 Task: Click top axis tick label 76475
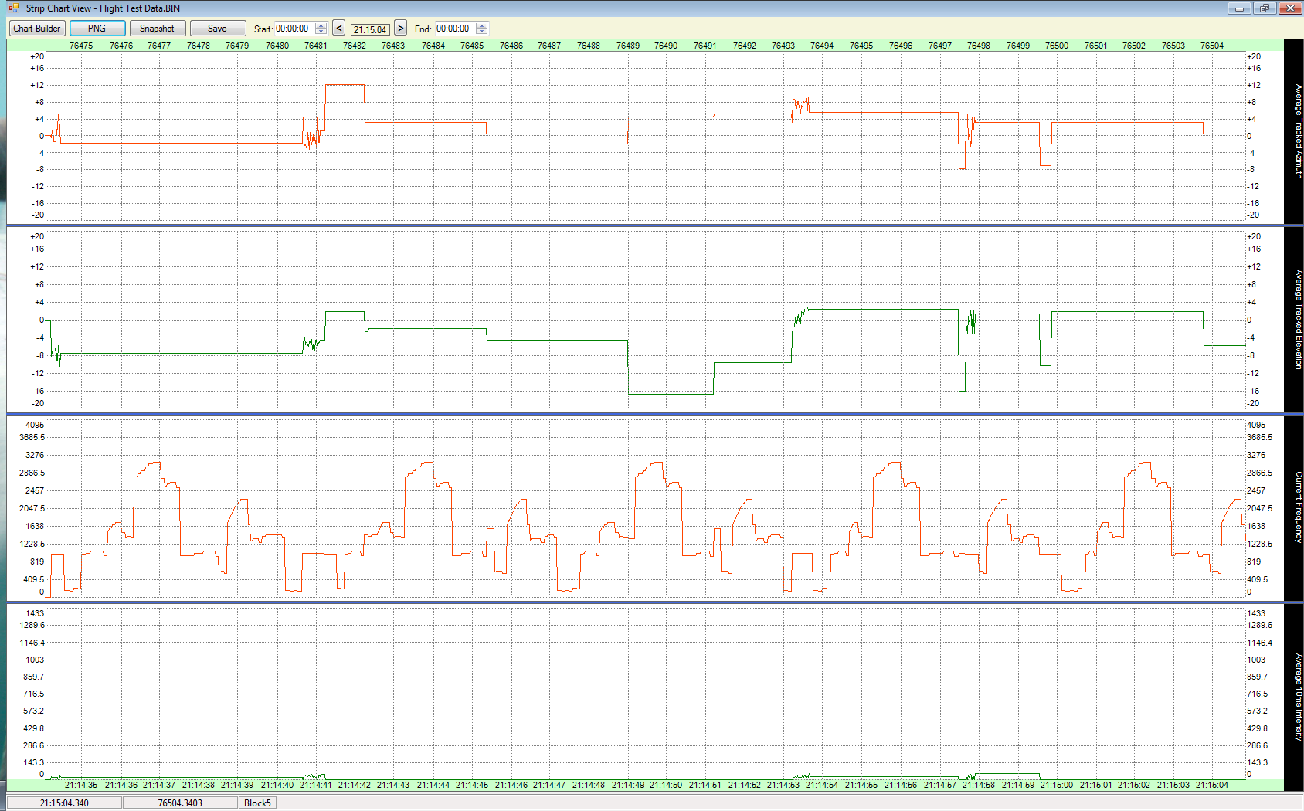81,46
